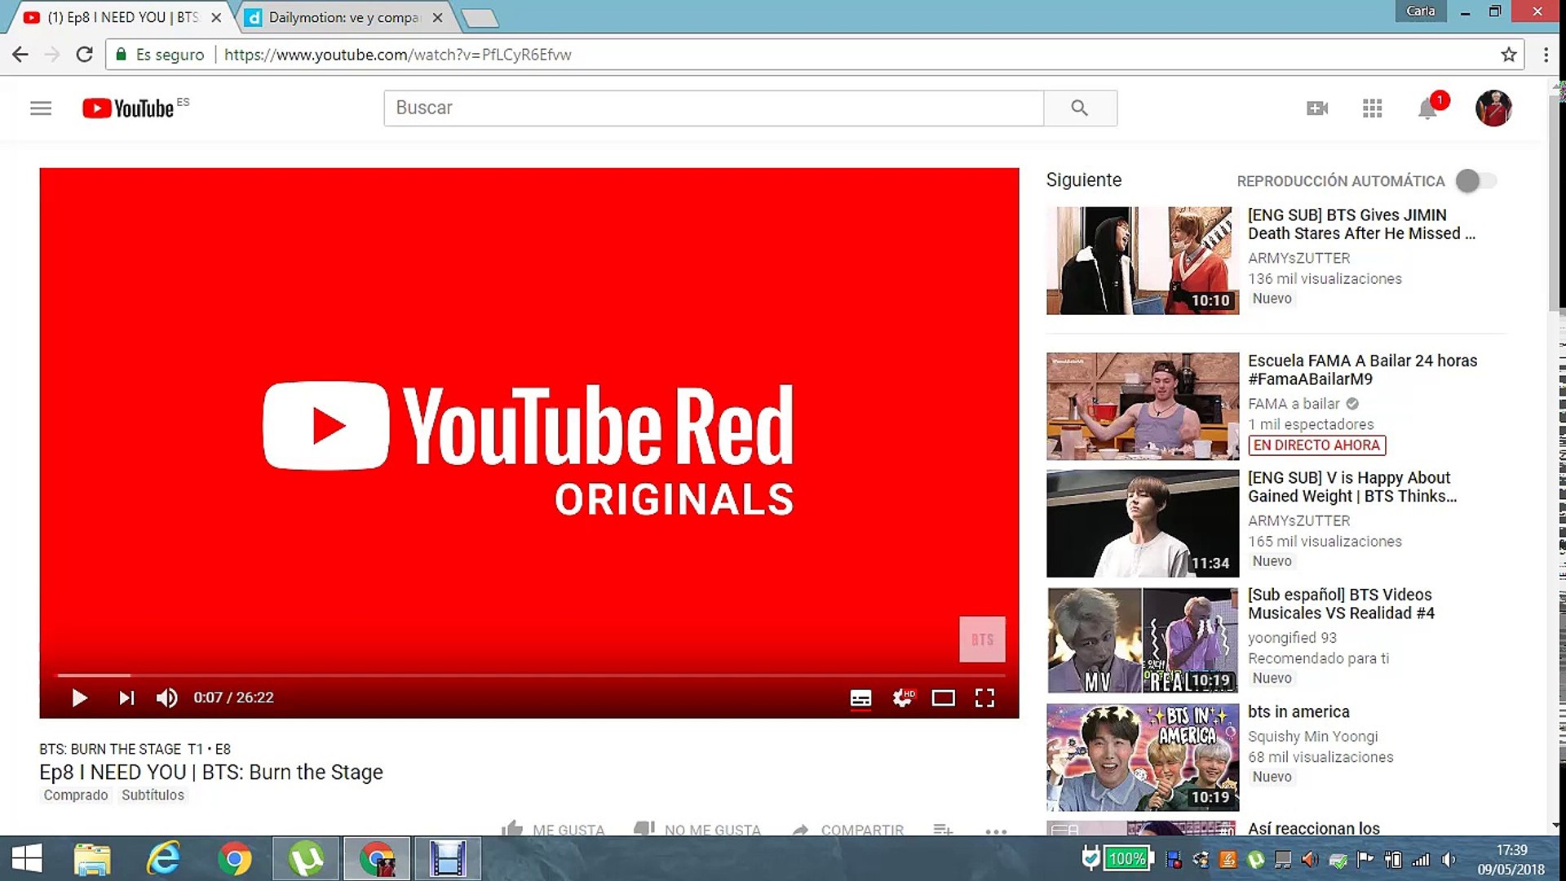Click the upload video camera icon
1566x881 pixels.
pos(1317,108)
